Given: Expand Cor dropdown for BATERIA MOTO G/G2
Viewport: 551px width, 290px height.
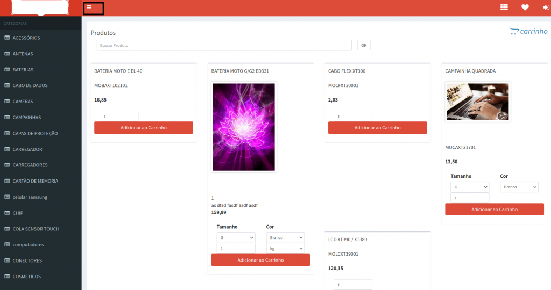Looking at the screenshot, I should 285,237.
